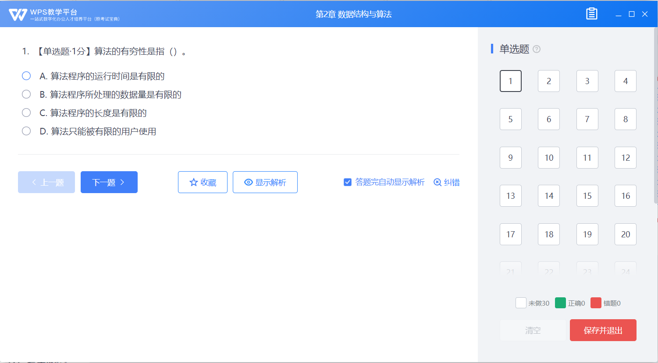Maximize the window

(x=632, y=14)
